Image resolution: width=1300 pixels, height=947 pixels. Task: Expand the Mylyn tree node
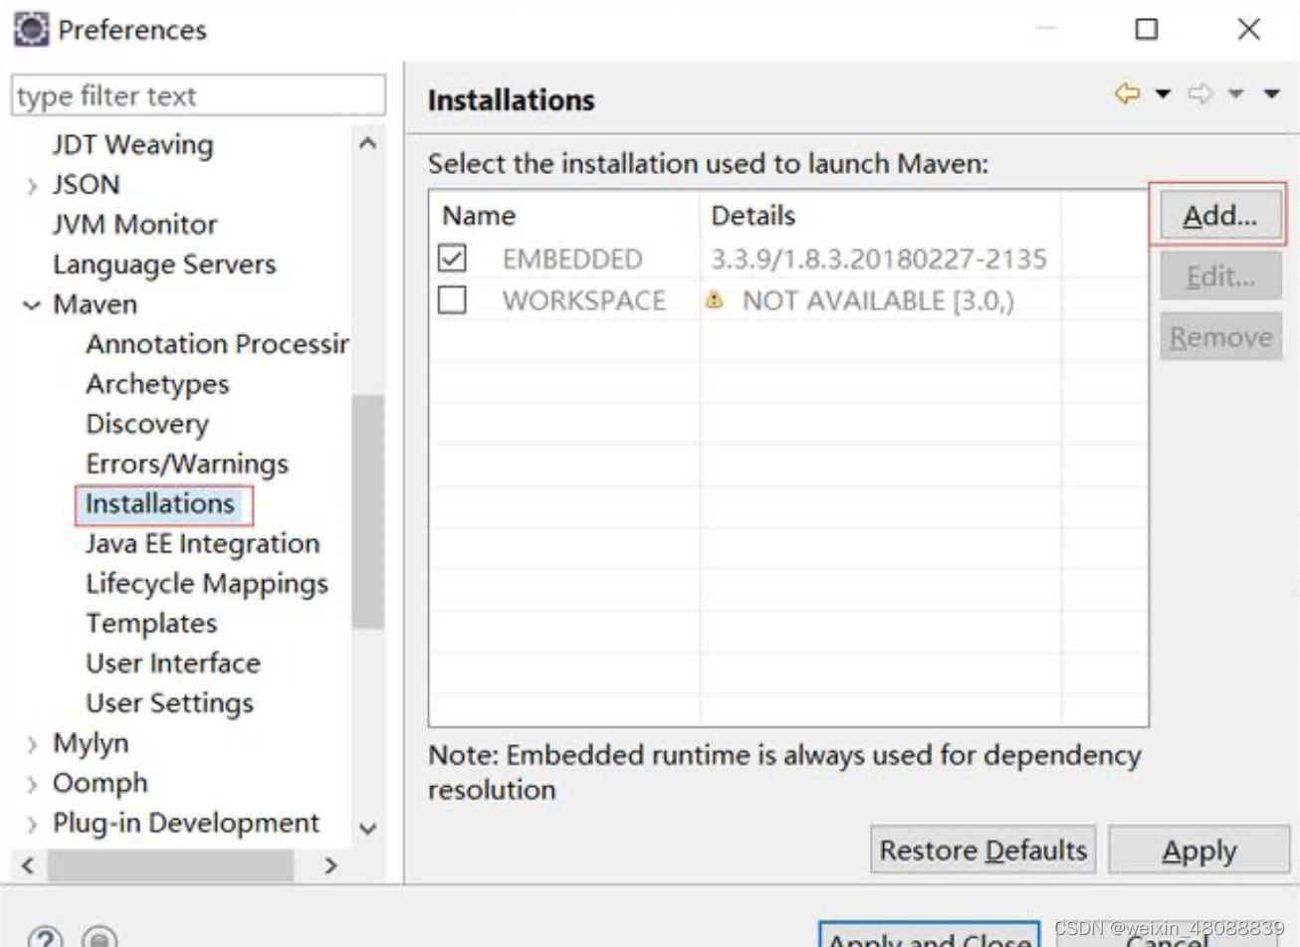pos(32,744)
